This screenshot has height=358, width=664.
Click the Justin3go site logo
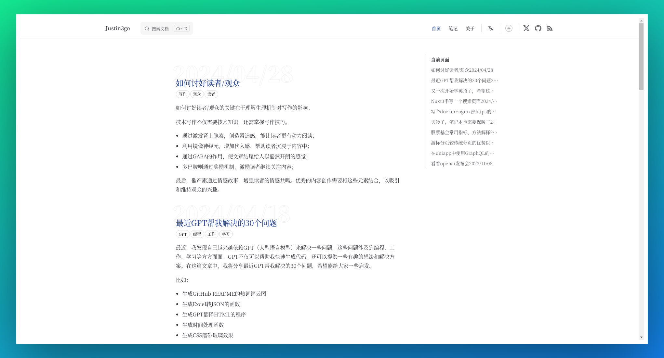[x=117, y=29]
